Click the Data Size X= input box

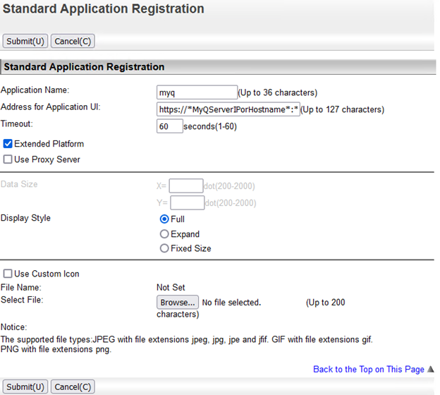click(x=186, y=186)
